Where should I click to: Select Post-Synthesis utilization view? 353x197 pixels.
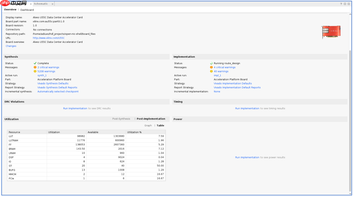coord(121,119)
